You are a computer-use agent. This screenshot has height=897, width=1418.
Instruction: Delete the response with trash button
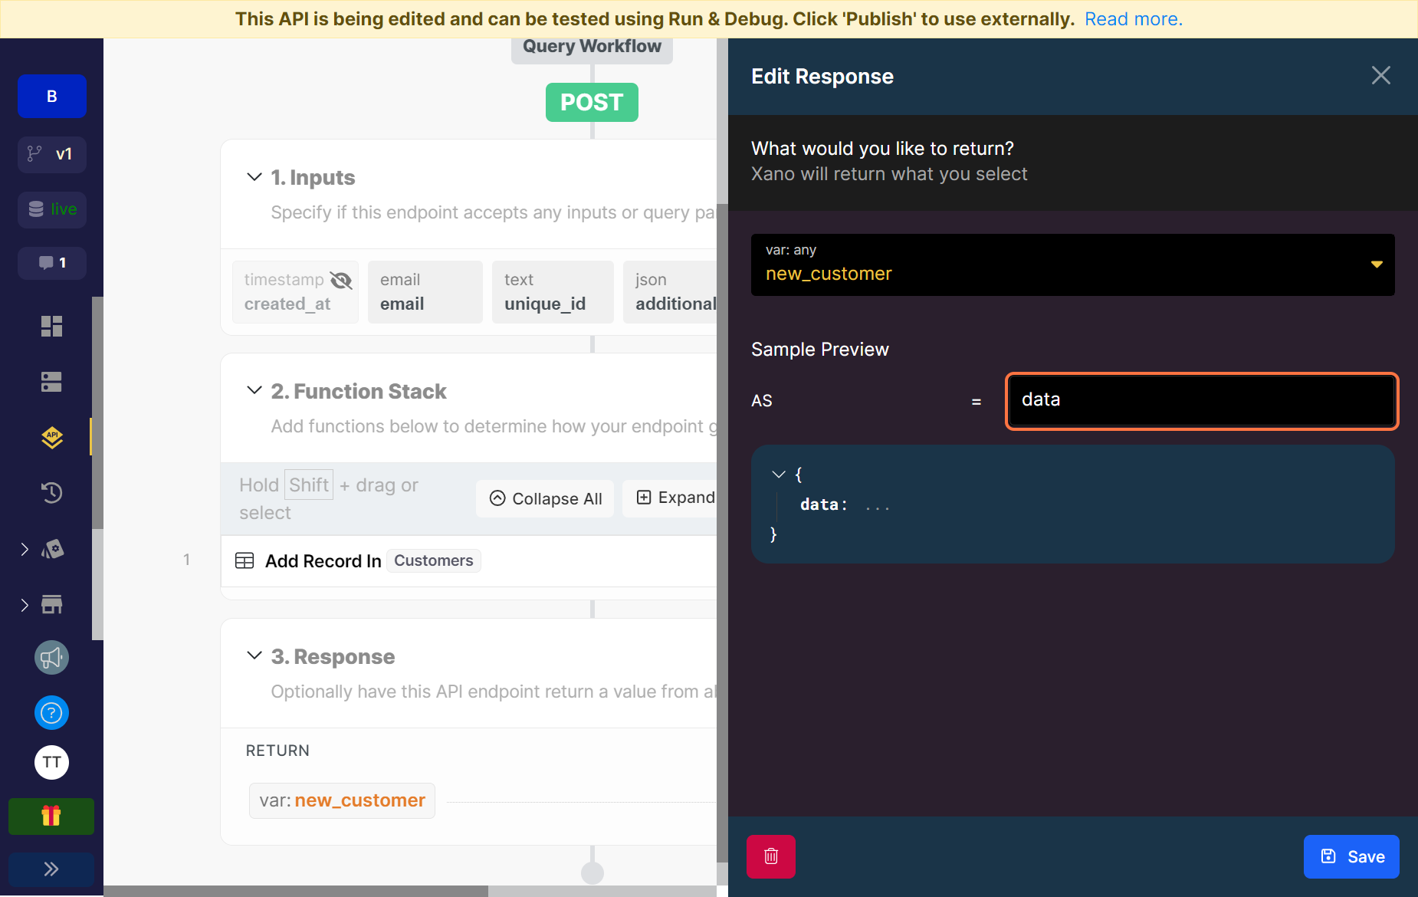click(771, 856)
